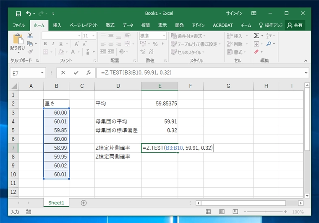
Task: Click the Increase Decimal icon
Action: point(143,52)
